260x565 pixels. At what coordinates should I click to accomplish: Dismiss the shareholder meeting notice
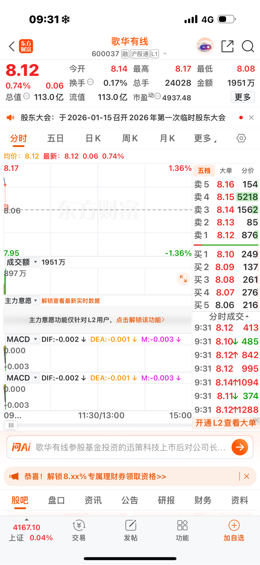[x=251, y=117]
